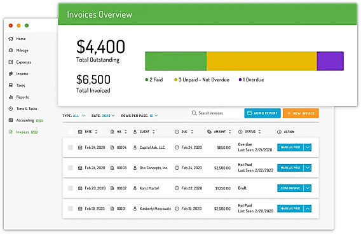Open the Date 2020 filter dropdown
Screen dimensions: 361x234
tap(103, 116)
